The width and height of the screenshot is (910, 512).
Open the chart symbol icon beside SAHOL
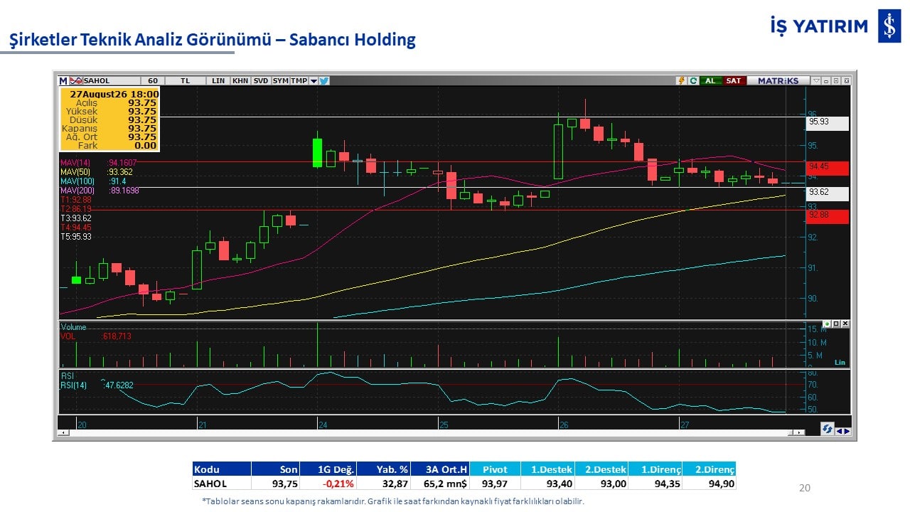pos(75,81)
